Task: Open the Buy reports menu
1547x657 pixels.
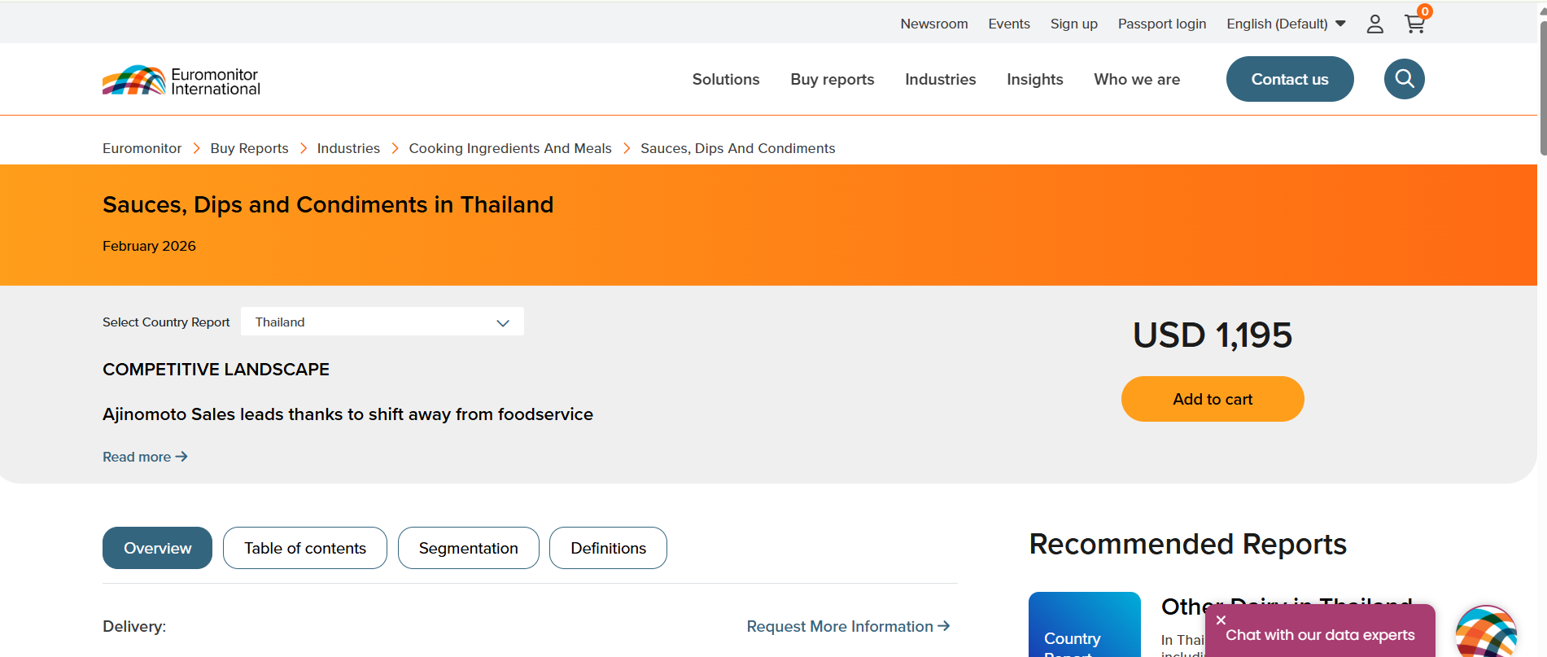Action: (x=832, y=79)
